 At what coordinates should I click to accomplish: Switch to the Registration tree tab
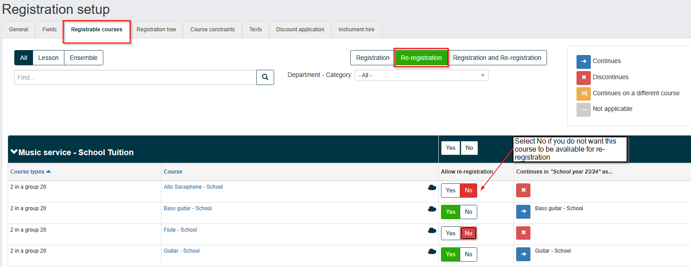(x=156, y=30)
